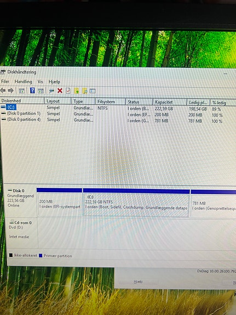This screenshot has width=236, height=315.
Task: Click the connect/refresh disk toolbar icon
Action: click(x=51, y=91)
